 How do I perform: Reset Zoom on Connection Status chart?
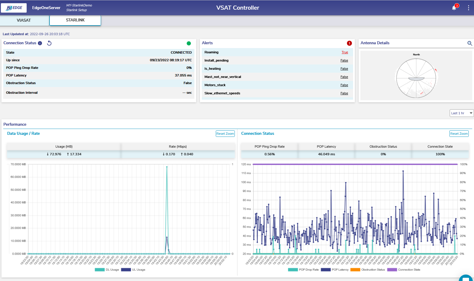[459, 134]
